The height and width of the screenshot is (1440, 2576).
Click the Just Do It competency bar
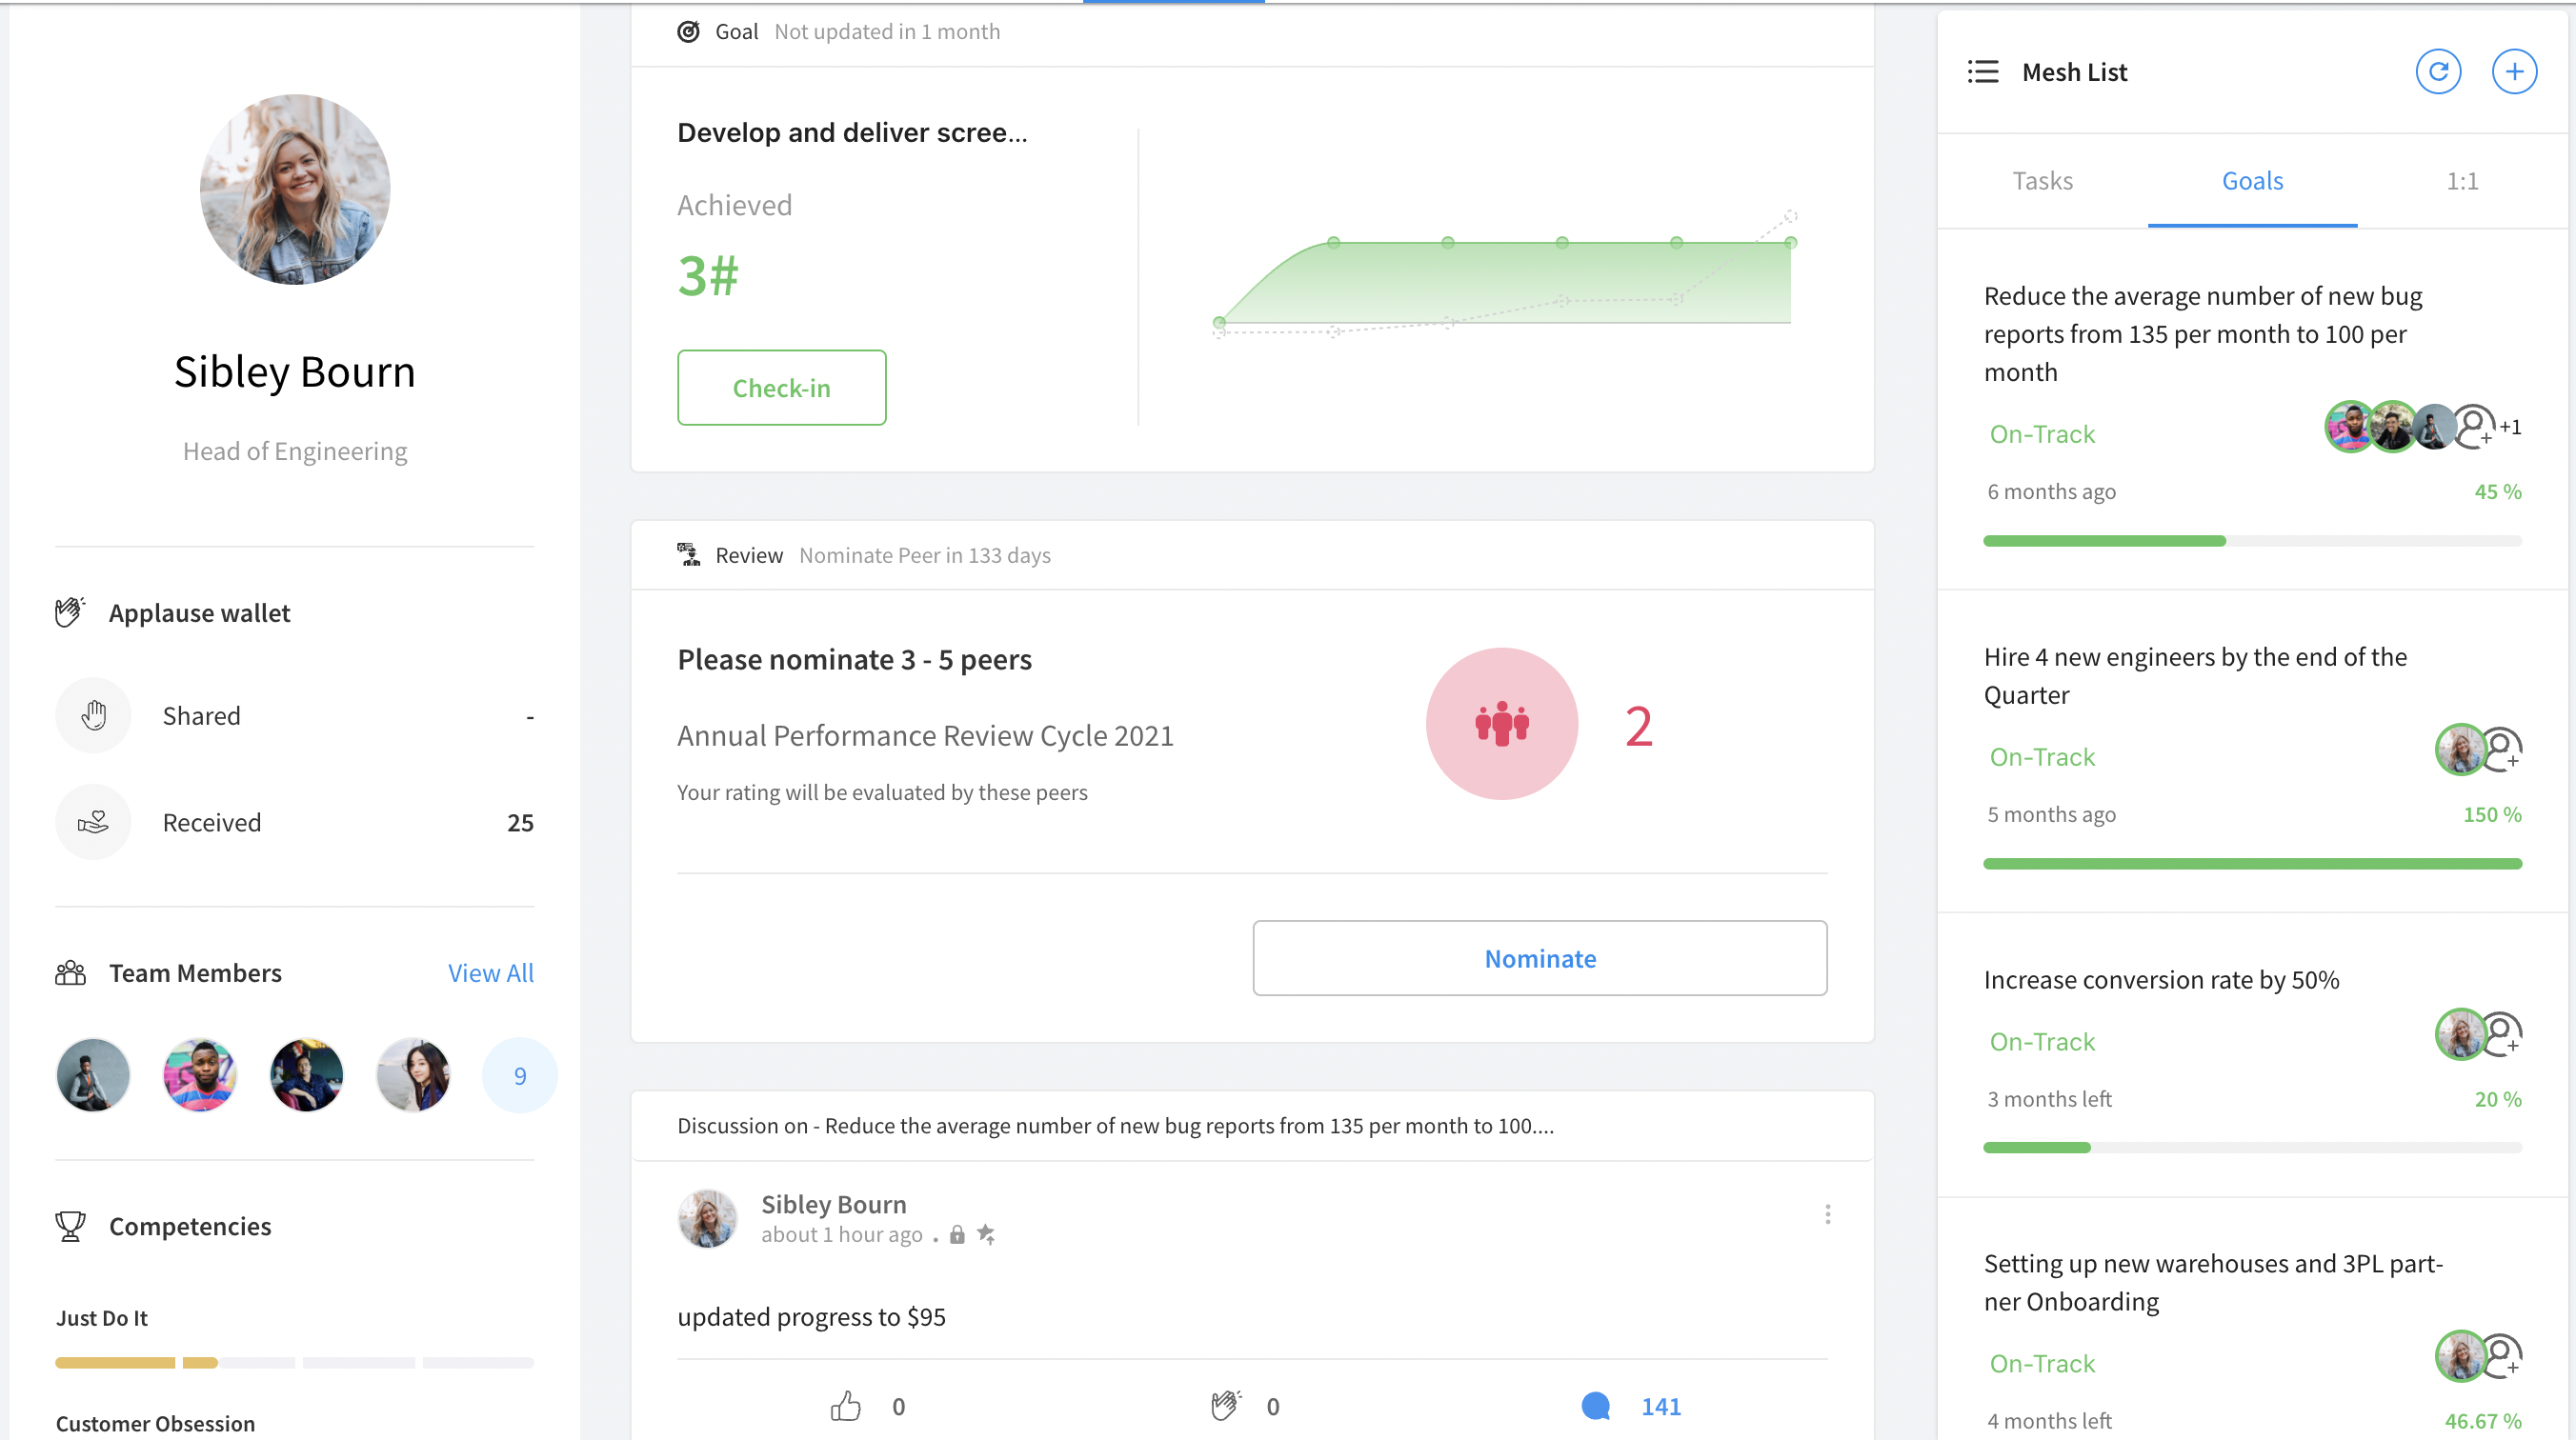pyautogui.click(x=294, y=1362)
